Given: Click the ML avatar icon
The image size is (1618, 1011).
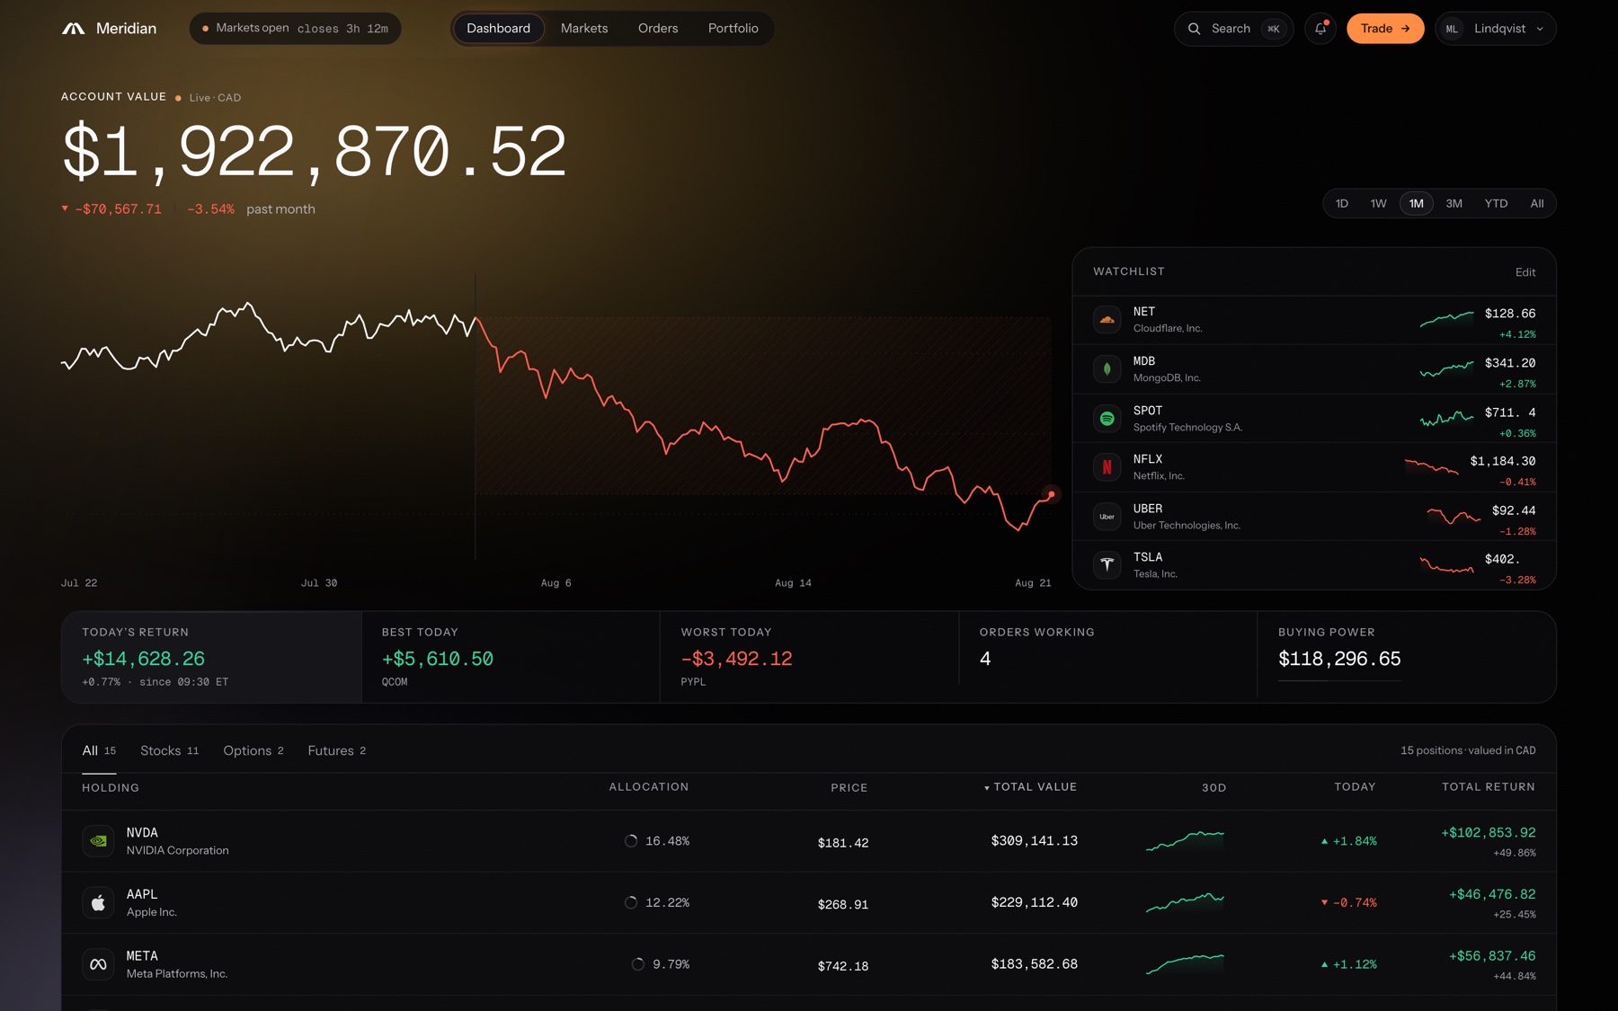Looking at the screenshot, I should click(x=1452, y=29).
